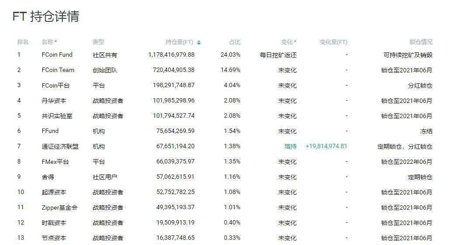The width and height of the screenshot is (450, 245).
Task: Select the FCoin平台 name cell
Action: (x=55, y=85)
